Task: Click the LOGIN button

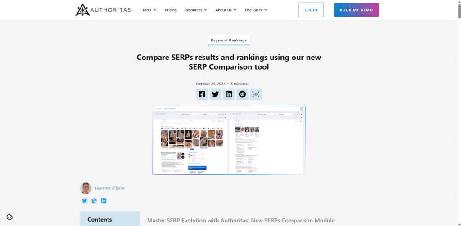Action: click(311, 10)
